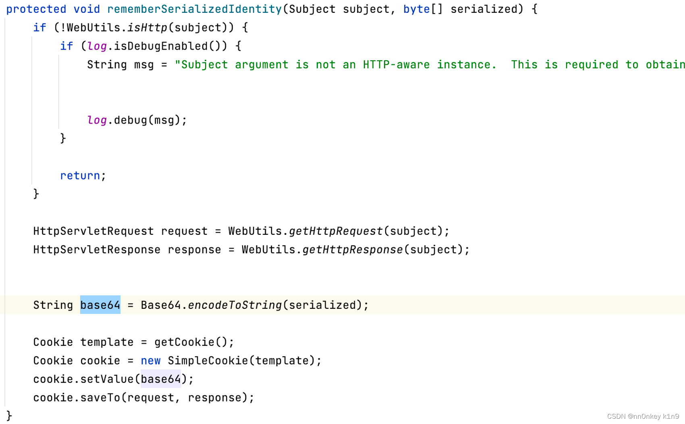Click the log.debug(msg) statement
The image size is (685, 424).
(x=137, y=120)
